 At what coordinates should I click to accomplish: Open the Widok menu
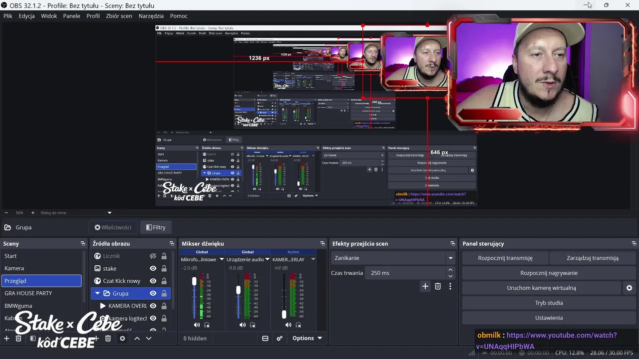pos(49,16)
